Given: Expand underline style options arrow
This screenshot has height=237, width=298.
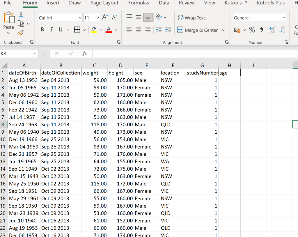Looking at the screenshot, I should 68,30.
